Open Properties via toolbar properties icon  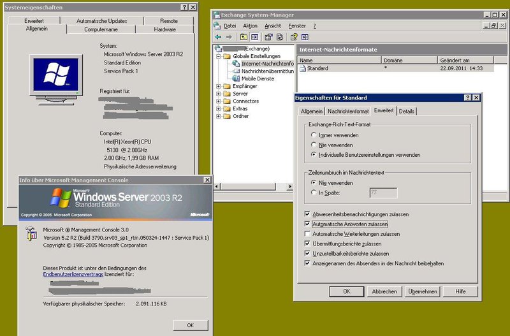[x=268, y=37]
